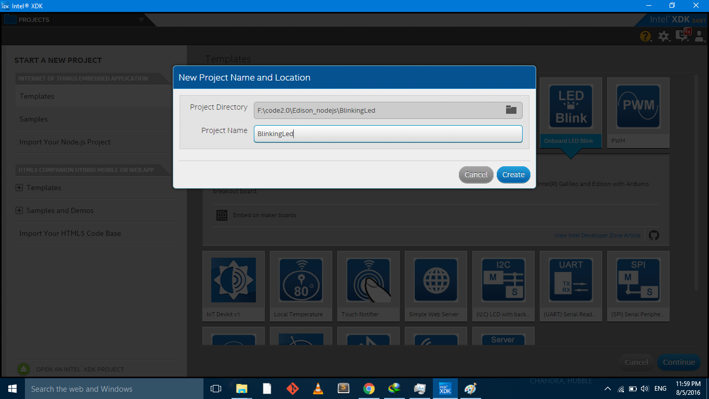Click the bottom Cancel button
The width and height of the screenshot is (709, 399).
pyautogui.click(x=636, y=362)
